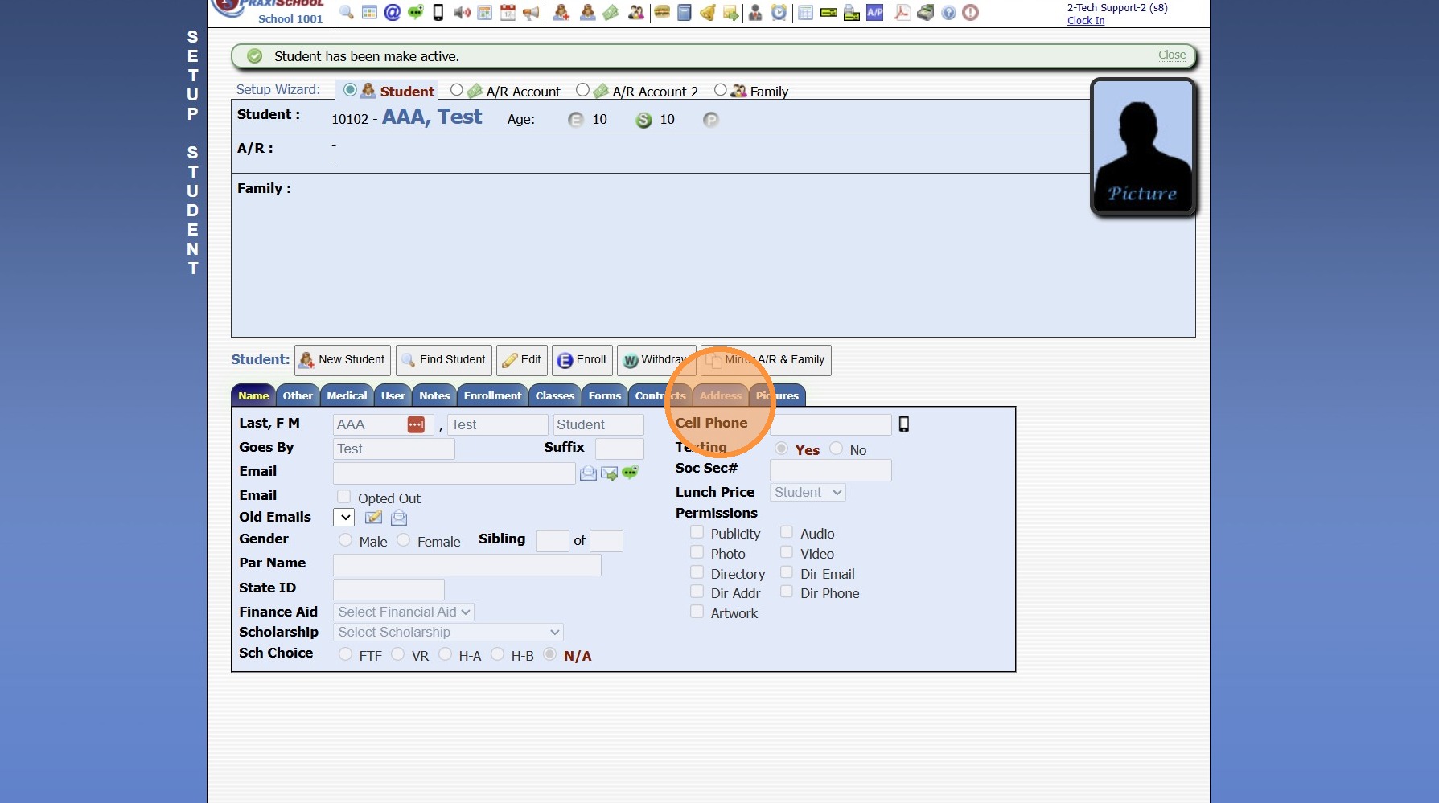The width and height of the screenshot is (1439, 803).
Task: Switch to the Medical tab
Action: [x=347, y=395]
